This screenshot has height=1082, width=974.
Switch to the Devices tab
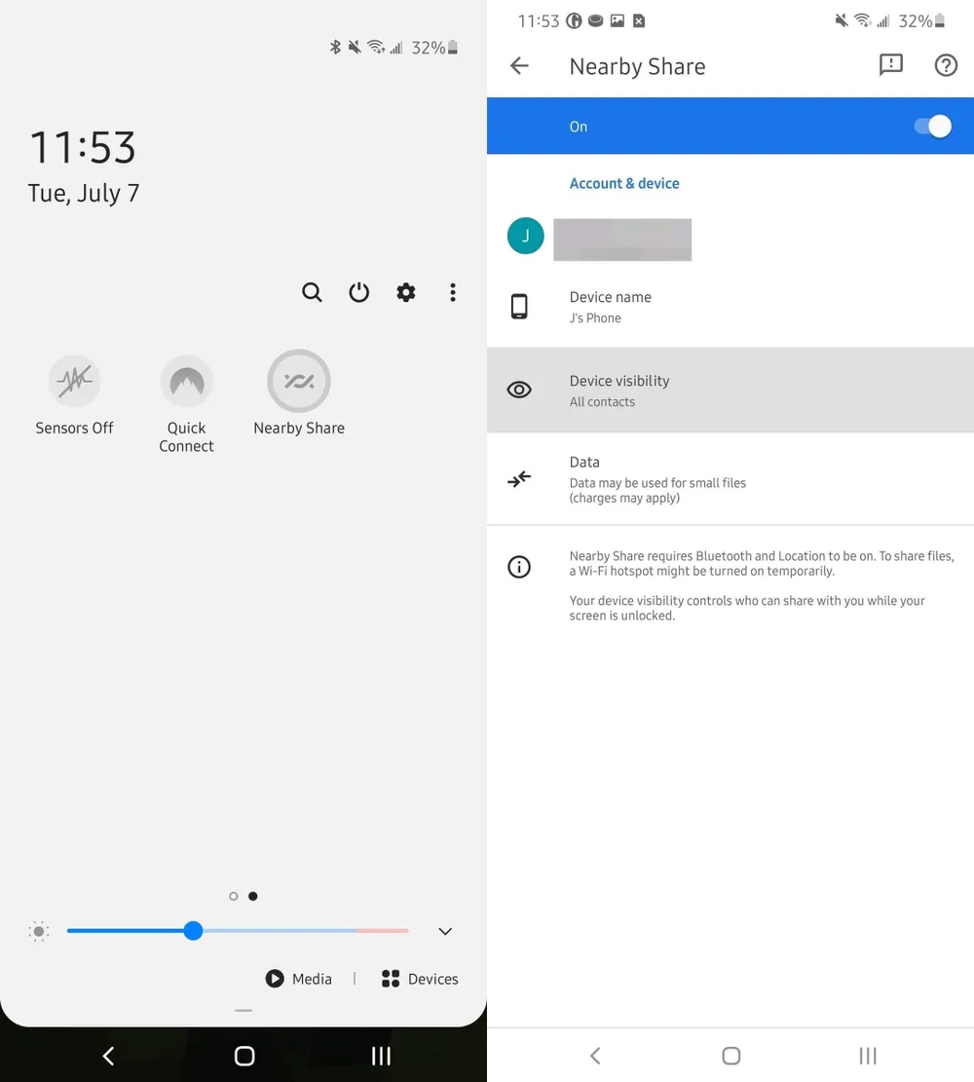(x=420, y=979)
